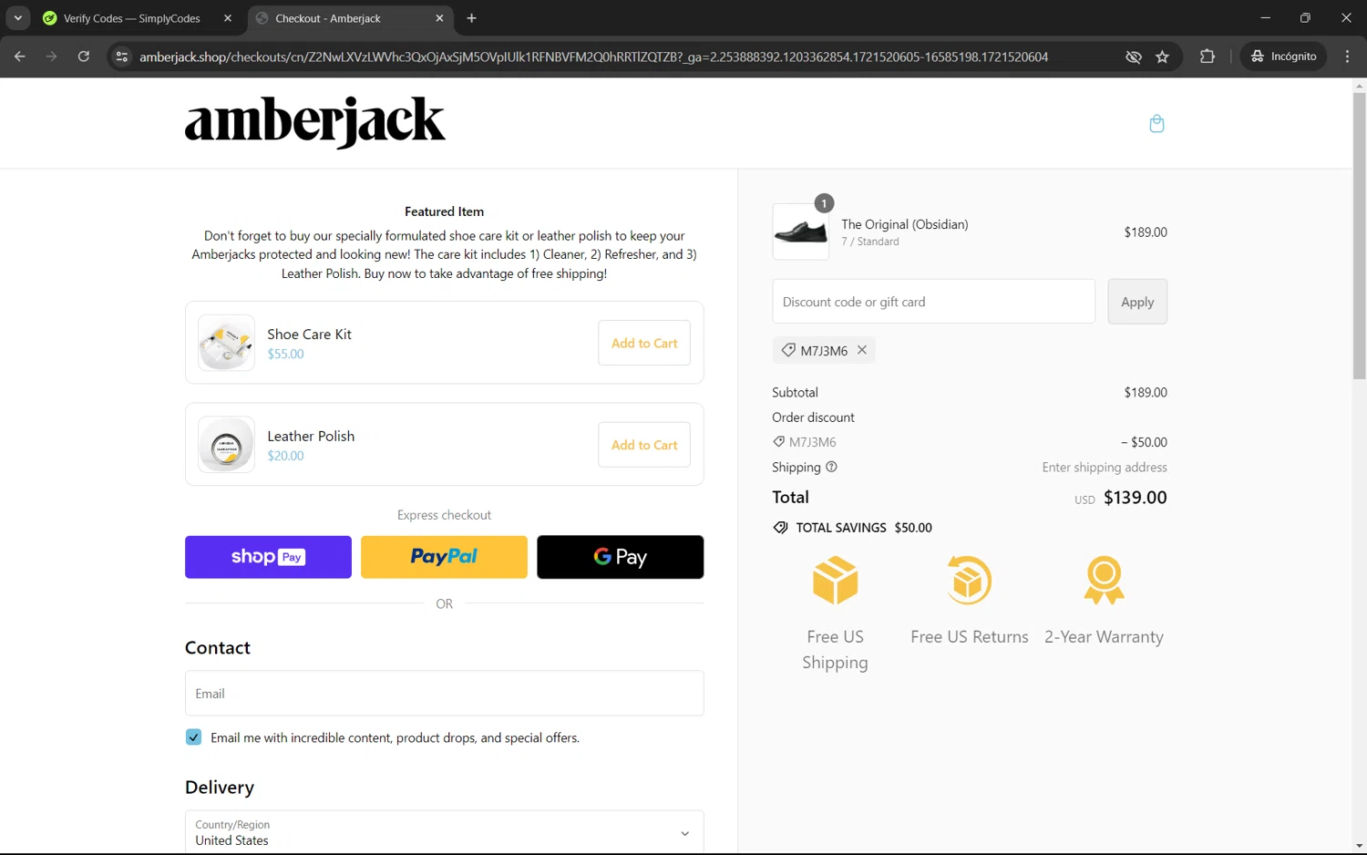Check out with Shop Pay
This screenshot has height=855, width=1367.
268,557
